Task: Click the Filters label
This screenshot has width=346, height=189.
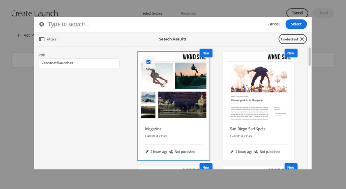Action: tap(51, 39)
